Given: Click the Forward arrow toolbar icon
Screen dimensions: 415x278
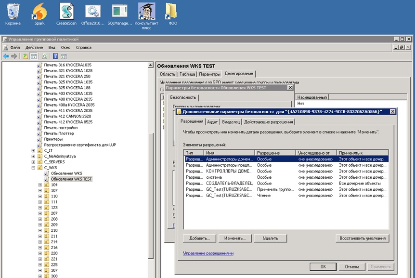Looking at the screenshot, I should [14, 56].
